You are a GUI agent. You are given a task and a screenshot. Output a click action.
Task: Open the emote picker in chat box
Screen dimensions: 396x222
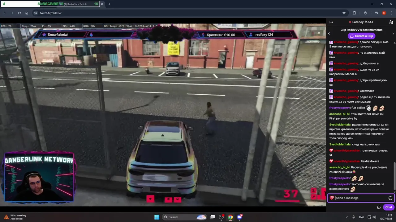coord(390,198)
